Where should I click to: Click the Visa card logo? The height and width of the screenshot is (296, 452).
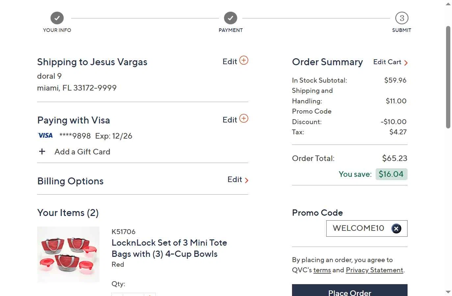tap(45, 136)
